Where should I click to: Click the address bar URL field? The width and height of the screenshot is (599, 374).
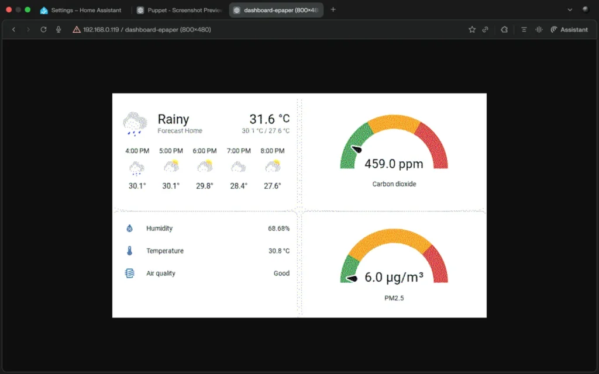tap(147, 29)
